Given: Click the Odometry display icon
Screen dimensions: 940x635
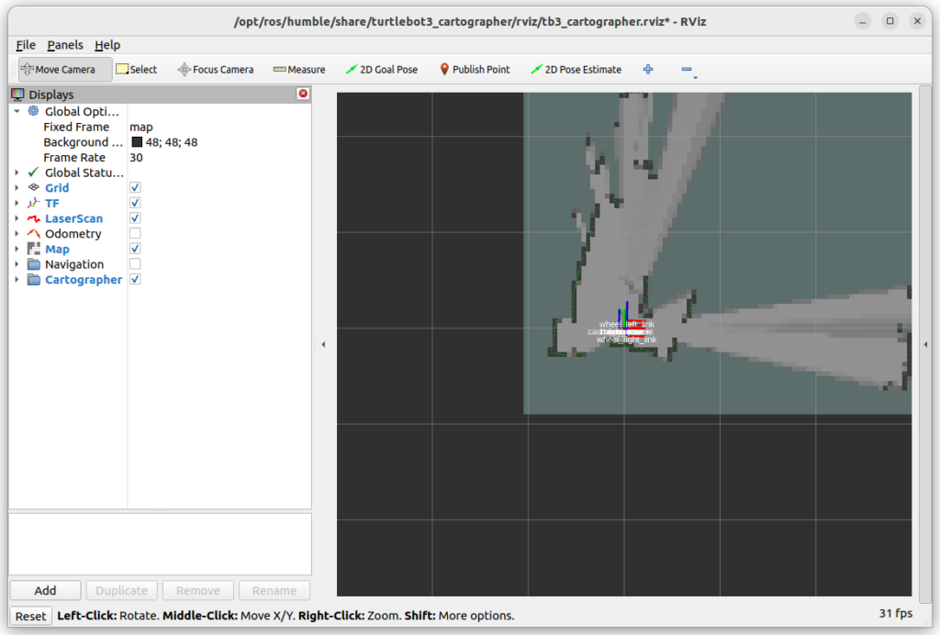Looking at the screenshot, I should tap(34, 234).
